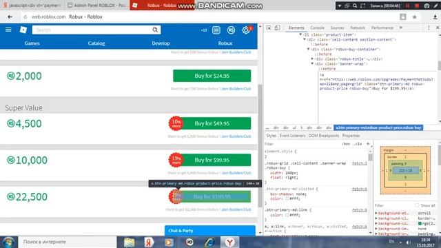Open the Roblox hamburger menu
Viewport: 441px width, 248px height.
[x=8, y=30]
